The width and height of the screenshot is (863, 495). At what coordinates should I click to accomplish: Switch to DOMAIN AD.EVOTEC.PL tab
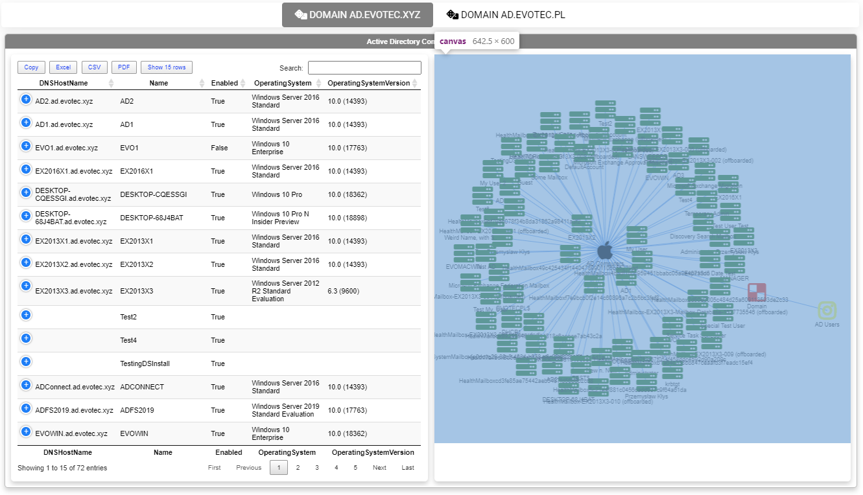click(506, 14)
